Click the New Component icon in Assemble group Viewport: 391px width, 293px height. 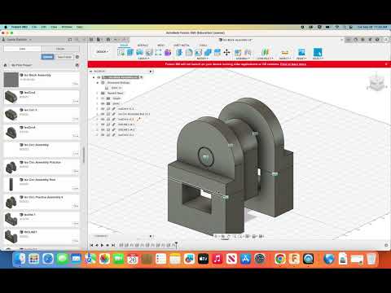(x=238, y=52)
